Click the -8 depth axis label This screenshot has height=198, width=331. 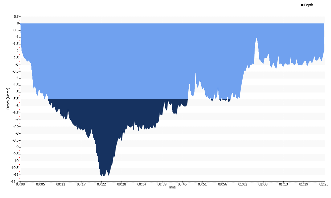click(17, 133)
